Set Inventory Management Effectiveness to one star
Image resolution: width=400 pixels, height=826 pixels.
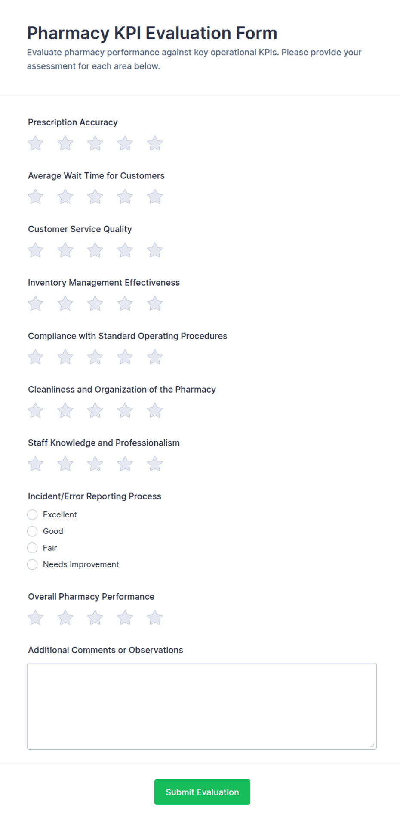[x=36, y=304]
